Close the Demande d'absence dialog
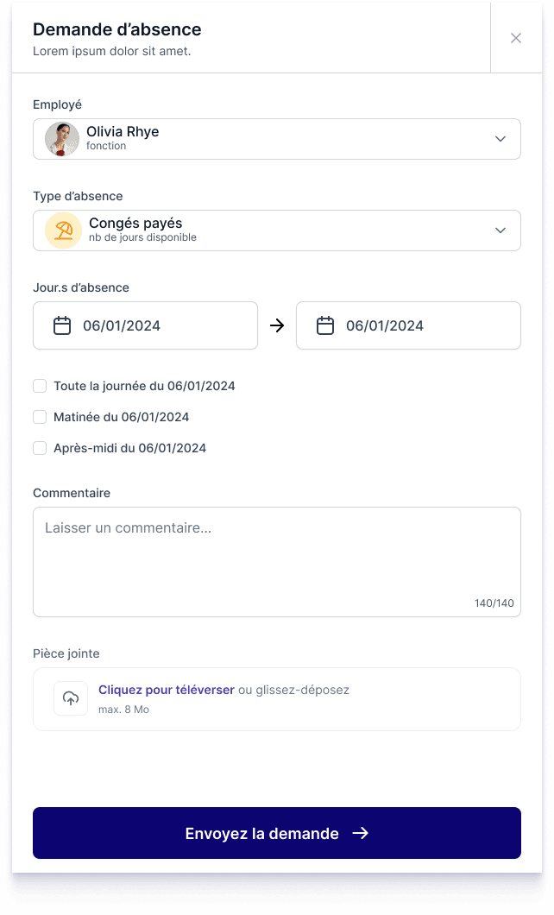This screenshot has width=554, height=915. (516, 38)
